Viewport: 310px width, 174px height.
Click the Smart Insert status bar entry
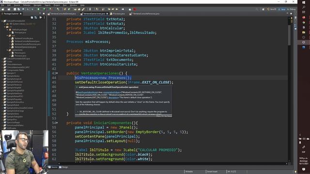(212, 172)
